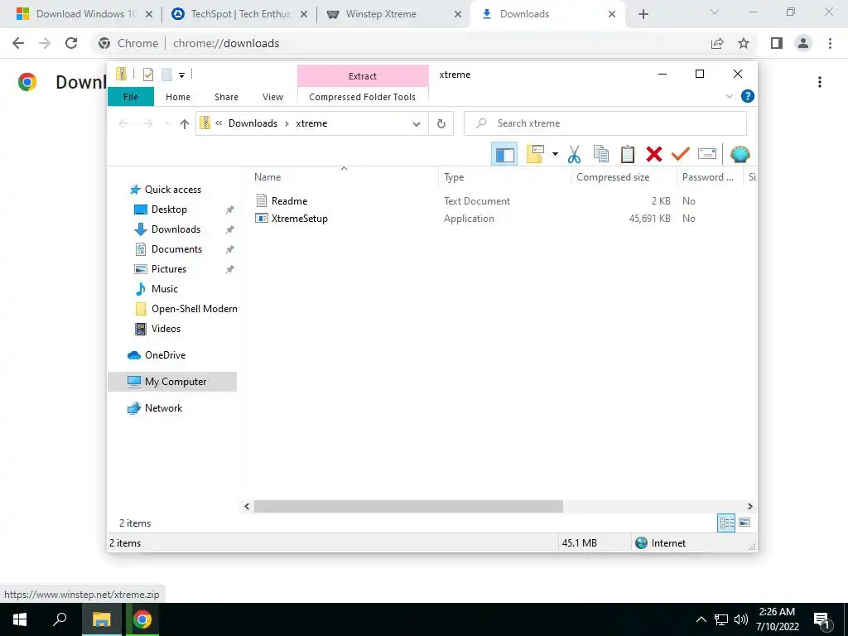Select Open-Shell Modern folder in sidebar

click(x=194, y=309)
